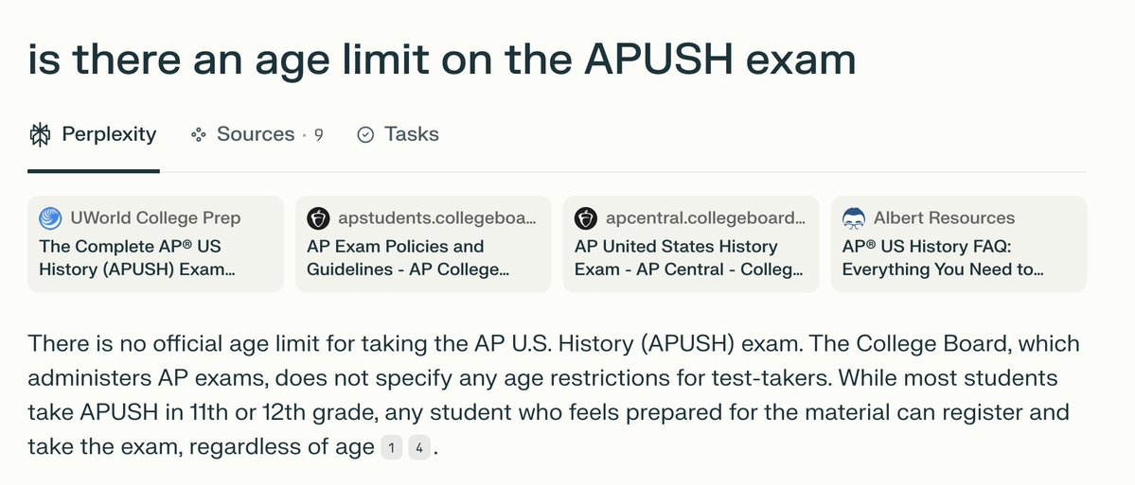Image resolution: width=1135 pixels, height=485 pixels.
Task: Open the Tasks tab
Action: click(x=399, y=135)
